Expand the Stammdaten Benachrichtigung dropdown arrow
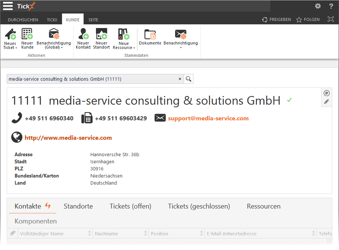Viewport: 339px width, 250px height. 181,47
